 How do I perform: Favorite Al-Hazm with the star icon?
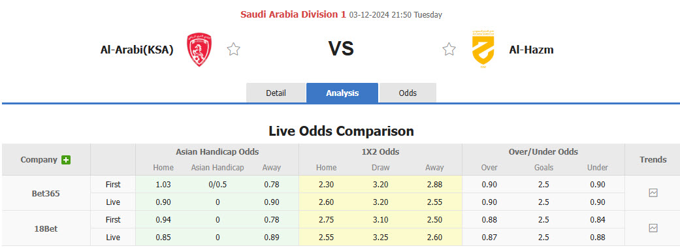coord(449,50)
